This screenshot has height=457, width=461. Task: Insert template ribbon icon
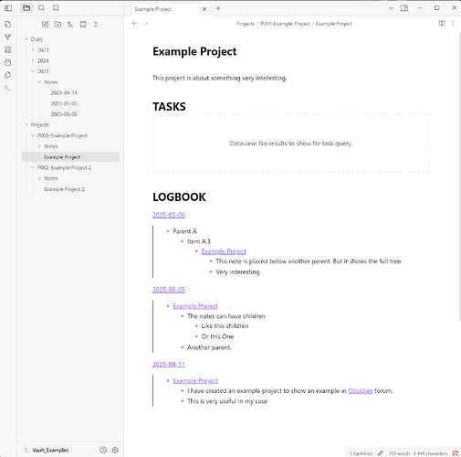(x=8, y=75)
